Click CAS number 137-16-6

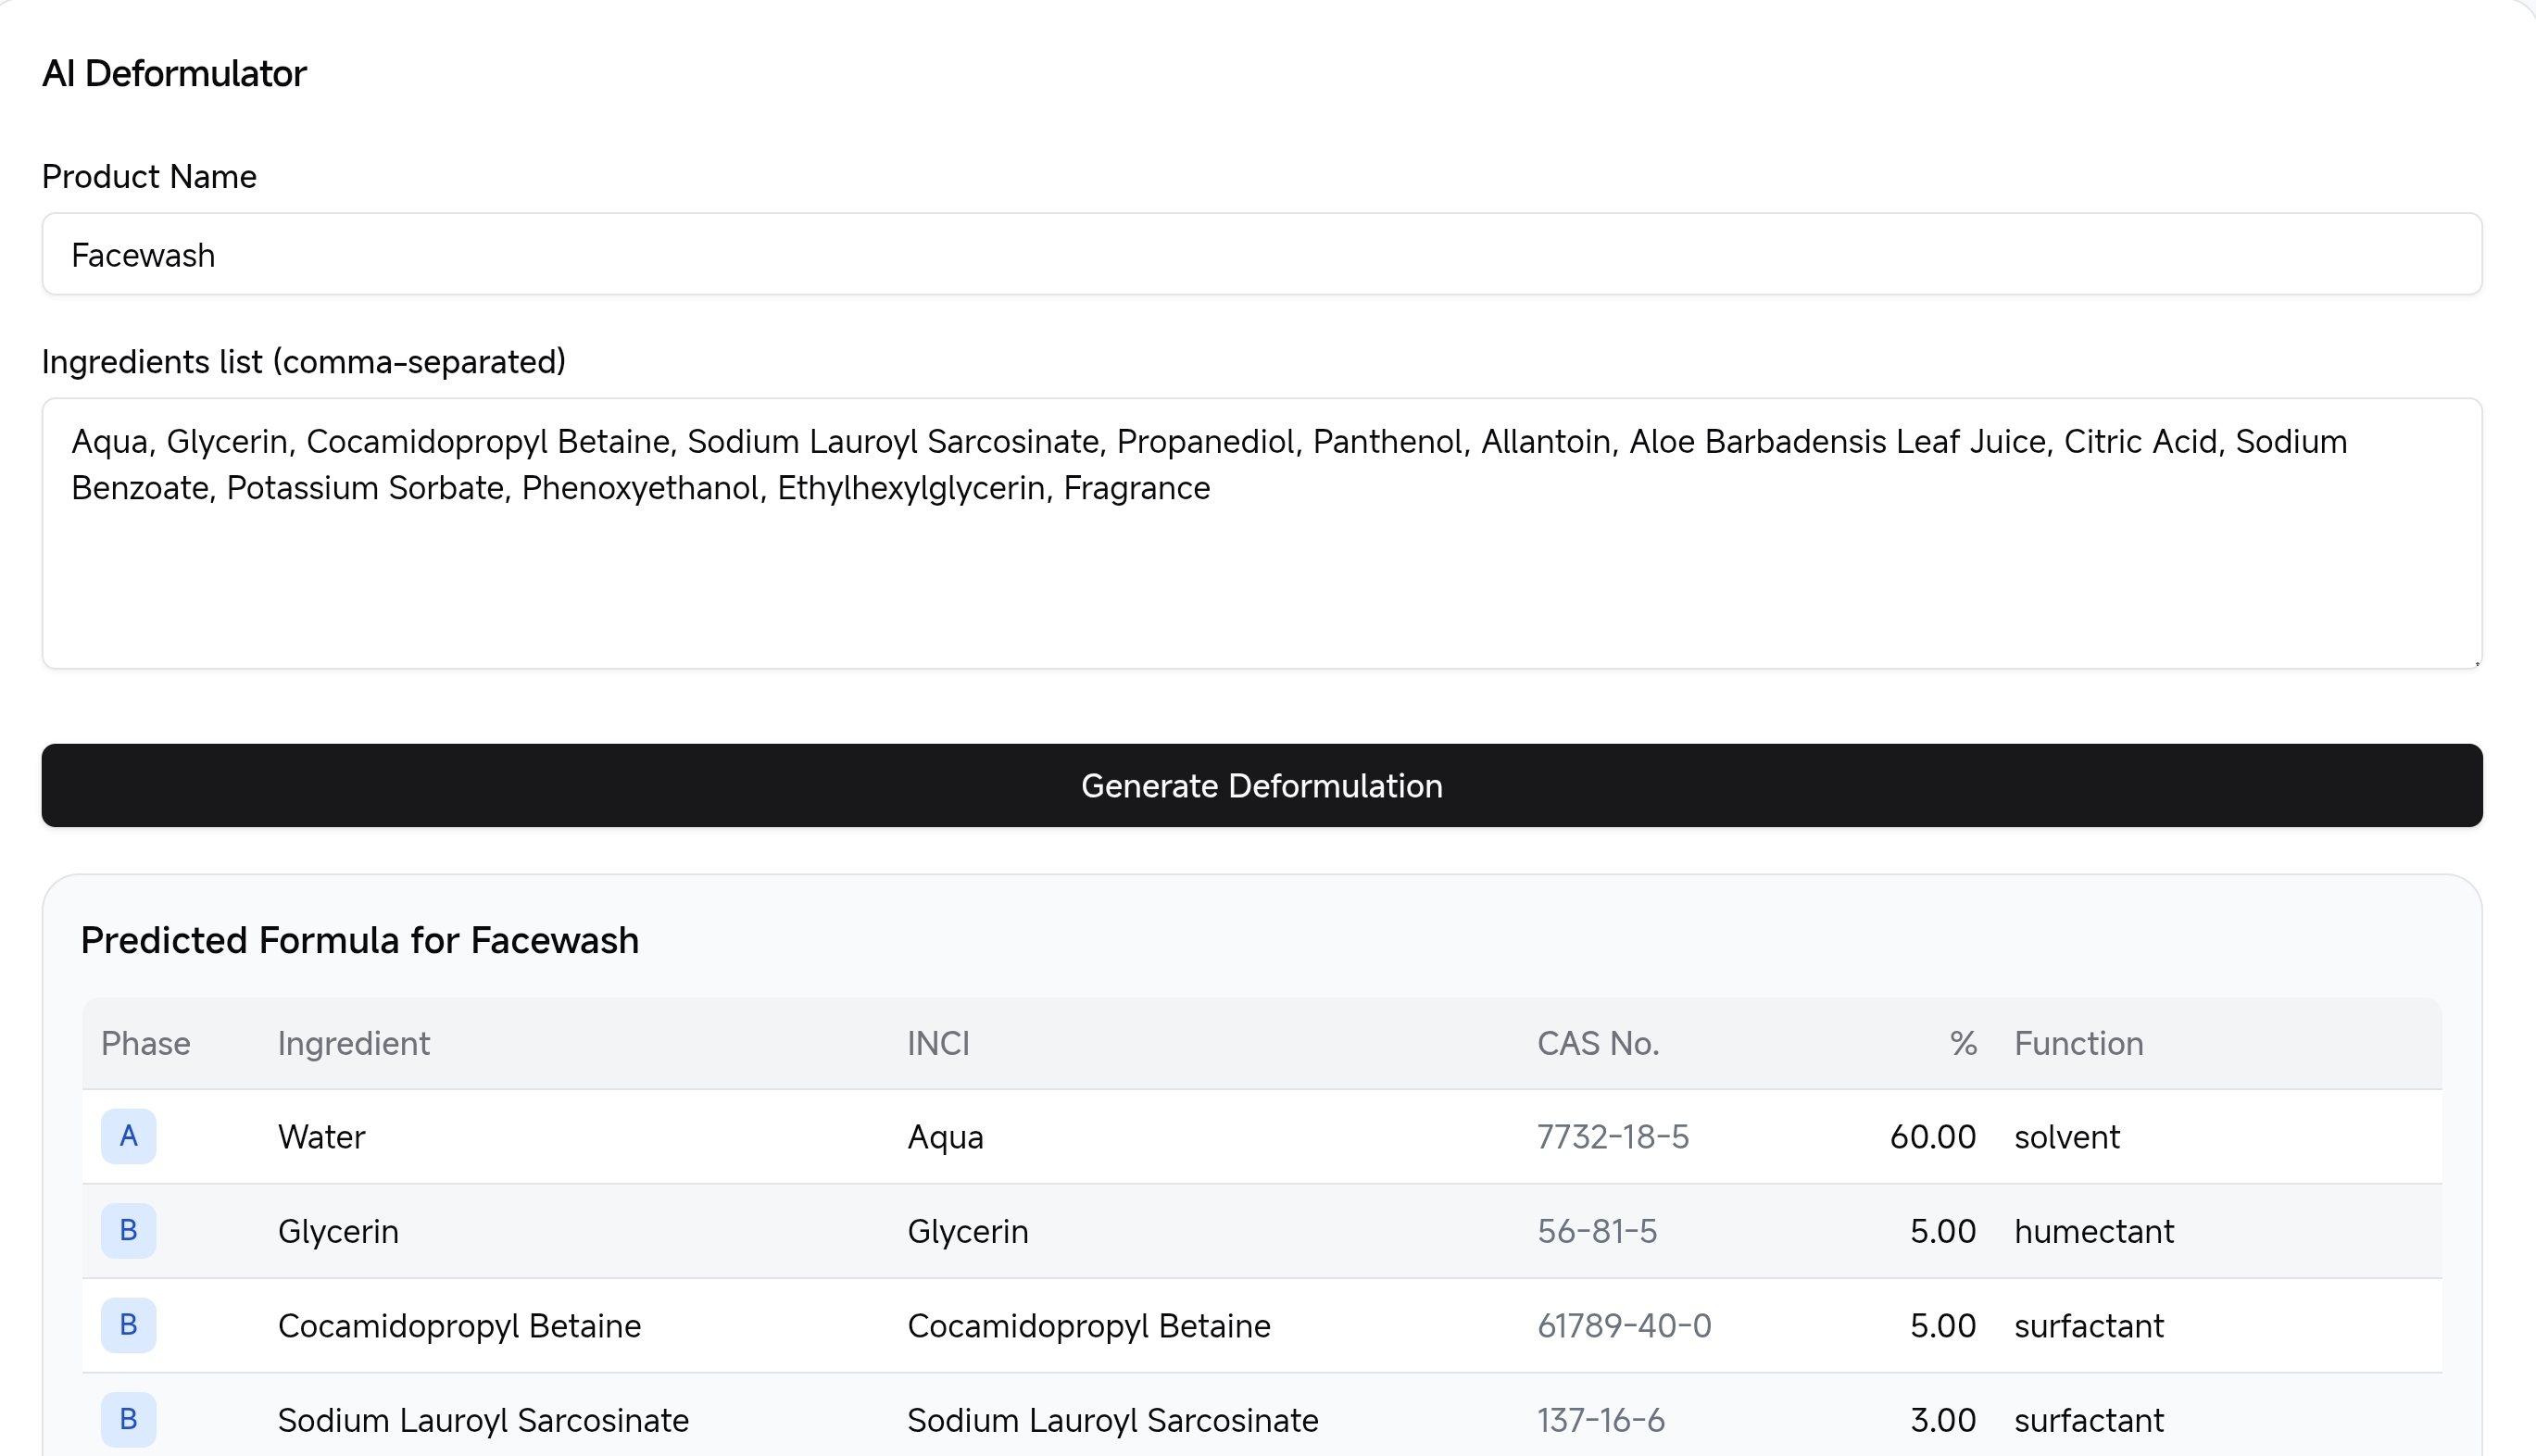[1601, 1420]
